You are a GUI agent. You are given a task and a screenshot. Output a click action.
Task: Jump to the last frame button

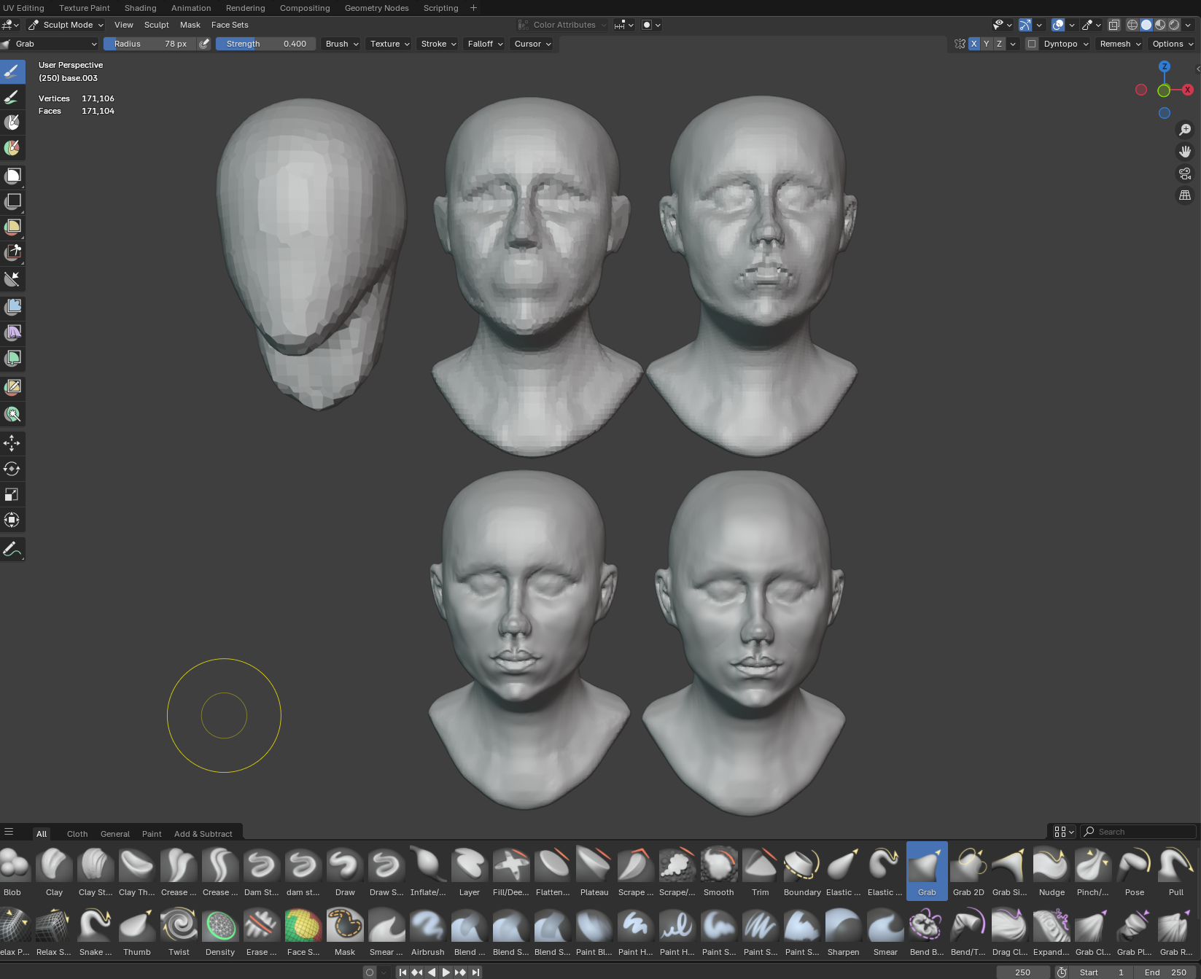(475, 972)
